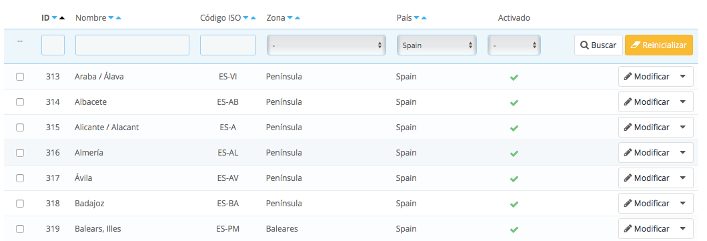Select checkbox for Araba / Álava row
This screenshot has width=707, height=241.
coord(20,77)
